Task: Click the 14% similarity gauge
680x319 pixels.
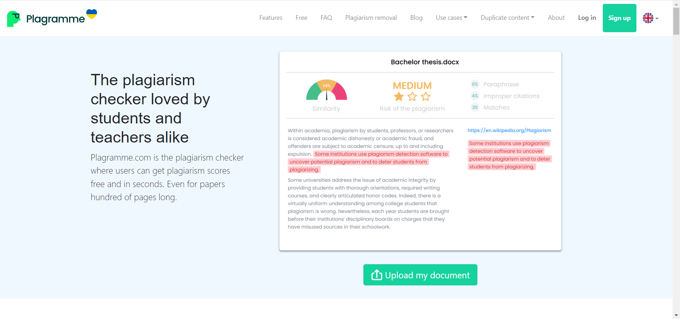Action: coord(327,90)
